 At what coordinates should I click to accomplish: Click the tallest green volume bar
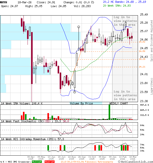pyautogui.click(x=109, y=112)
